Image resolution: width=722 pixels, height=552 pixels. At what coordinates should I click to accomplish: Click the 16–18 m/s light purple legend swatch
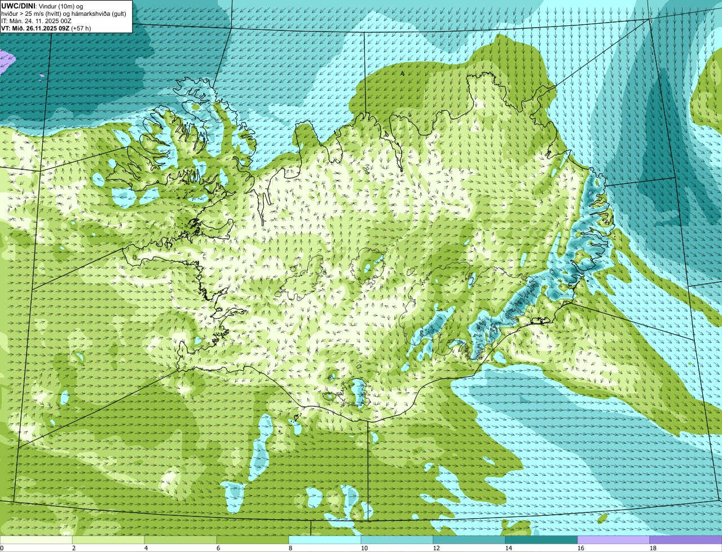point(614,540)
